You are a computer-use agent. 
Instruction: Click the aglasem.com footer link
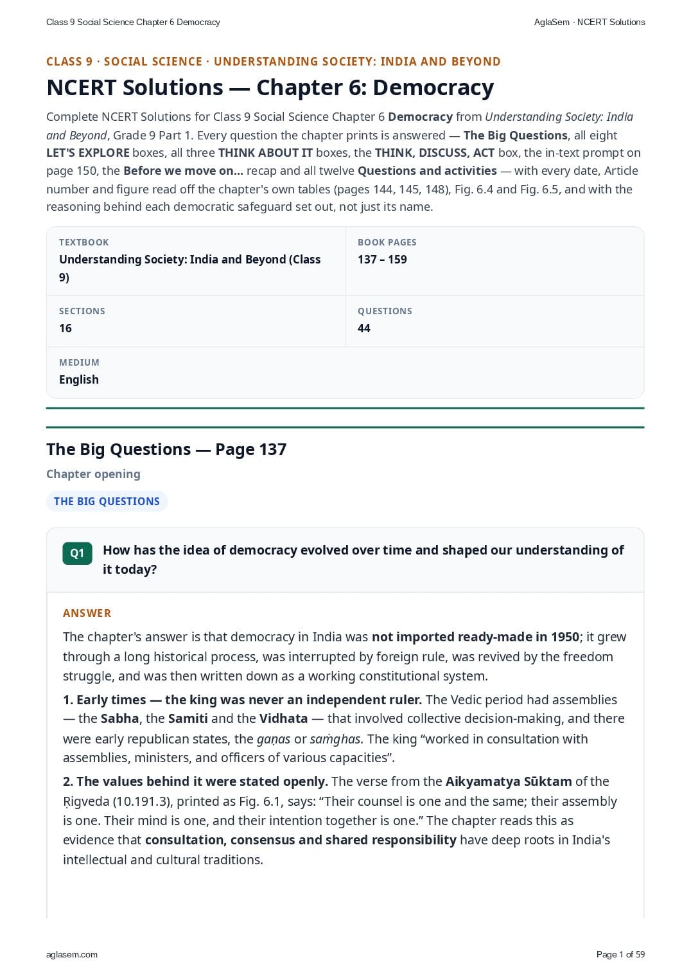(x=72, y=954)
